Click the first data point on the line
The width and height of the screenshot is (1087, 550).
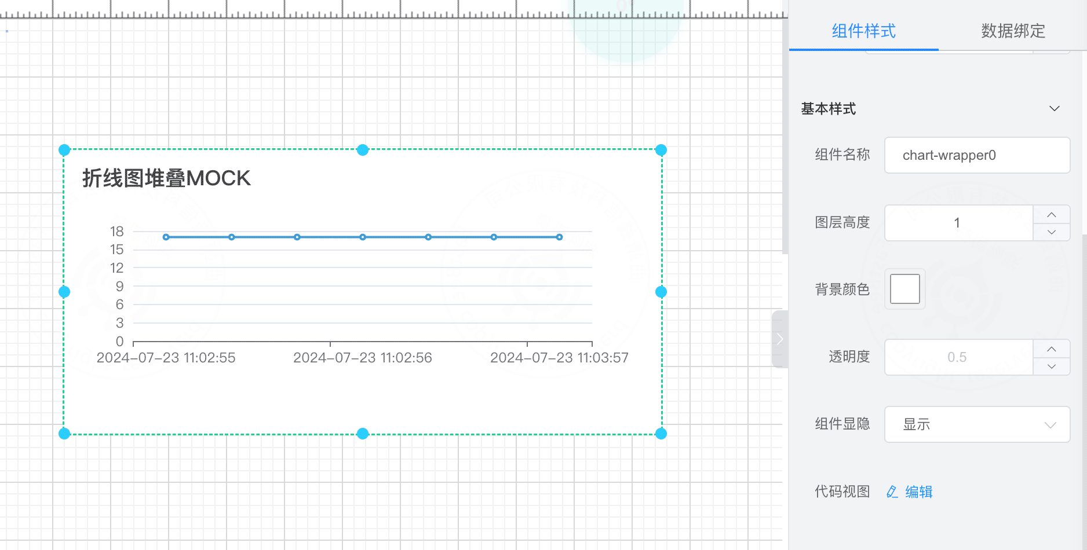point(166,237)
